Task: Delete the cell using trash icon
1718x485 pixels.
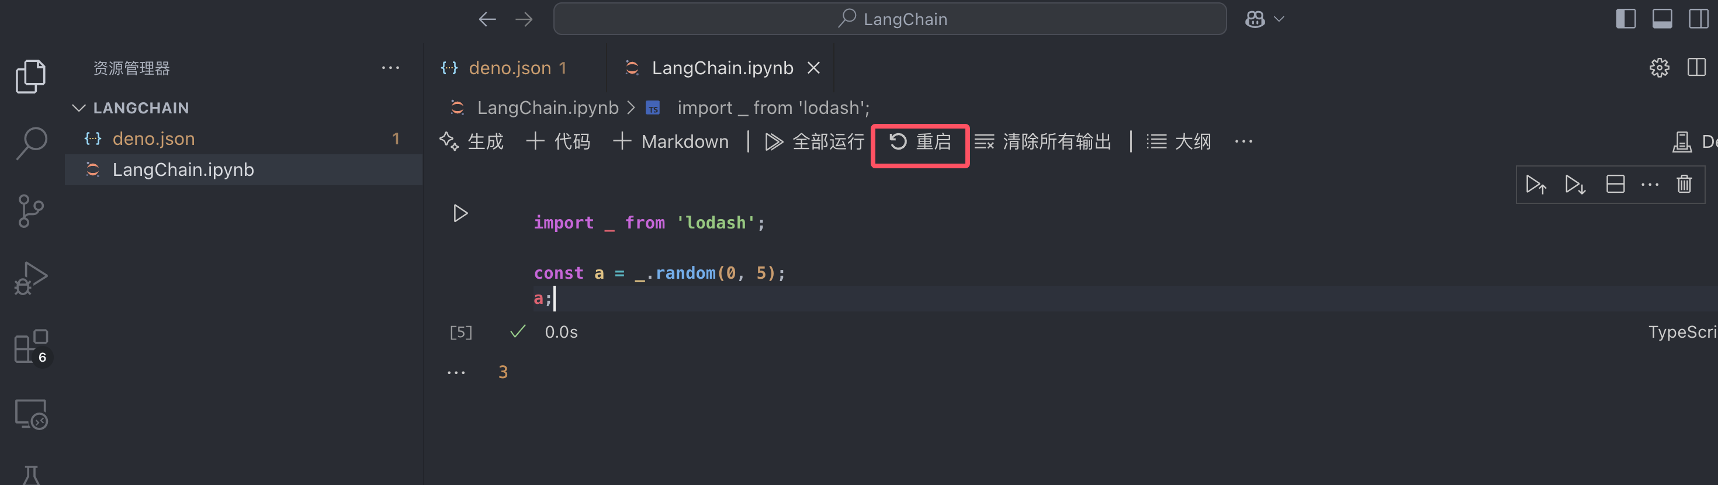Action: [1684, 184]
